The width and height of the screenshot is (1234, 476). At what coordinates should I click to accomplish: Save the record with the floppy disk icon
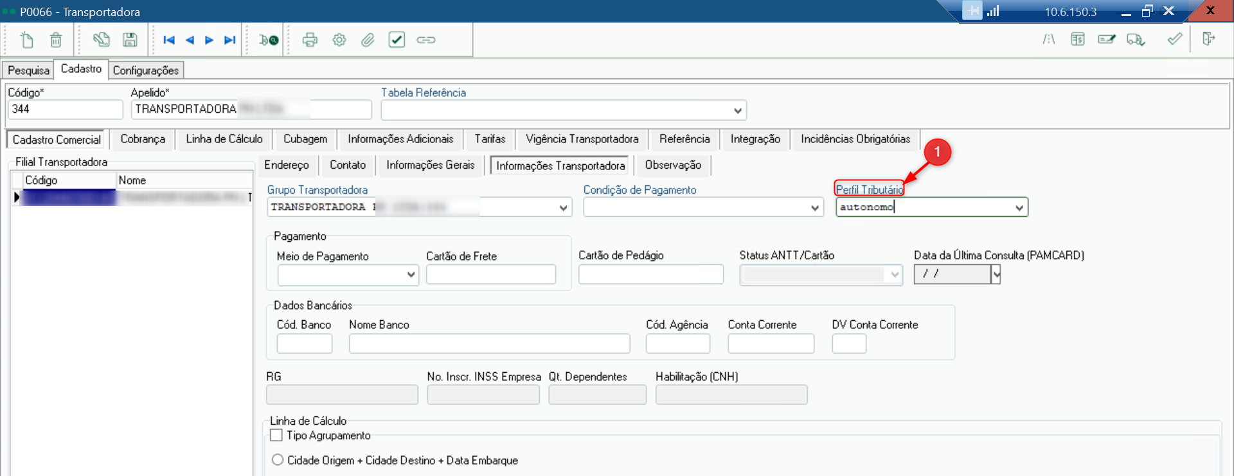(x=130, y=40)
